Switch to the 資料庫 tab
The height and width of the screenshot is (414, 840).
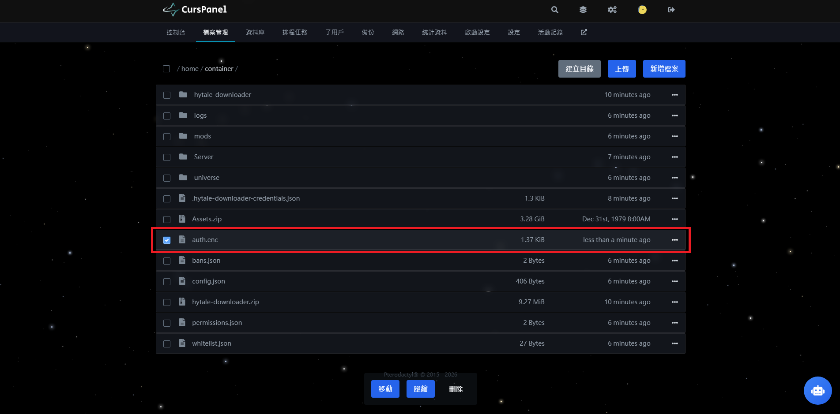(255, 32)
